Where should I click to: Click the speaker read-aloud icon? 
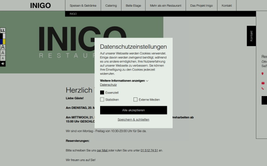(3, 64)
